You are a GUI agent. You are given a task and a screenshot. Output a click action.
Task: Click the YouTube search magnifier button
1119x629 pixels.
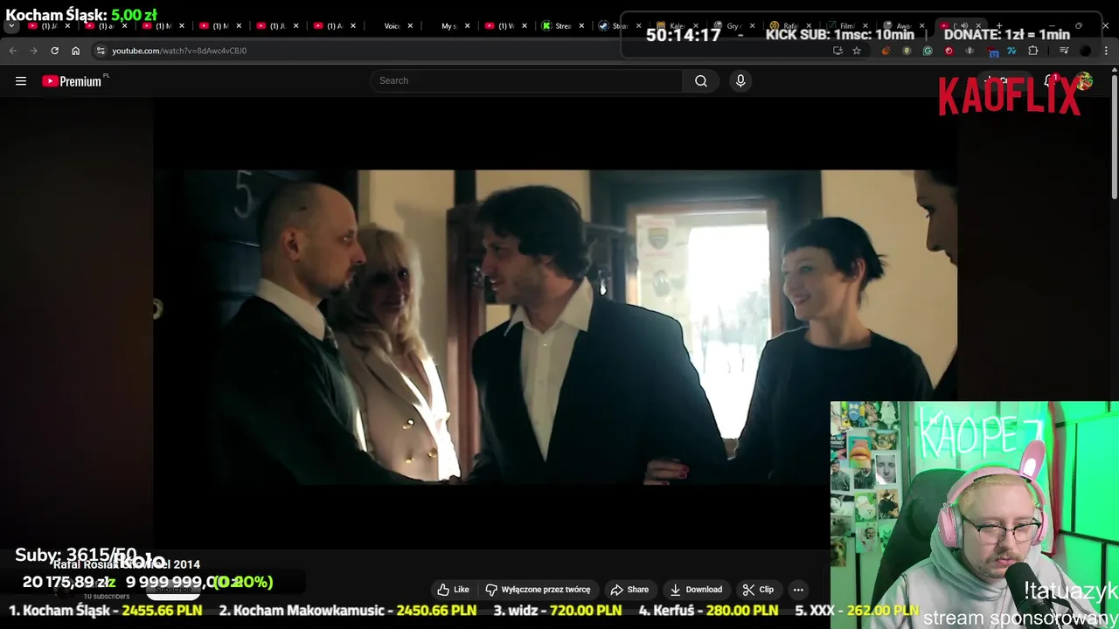pyautogui.click(x=701, y=80)
